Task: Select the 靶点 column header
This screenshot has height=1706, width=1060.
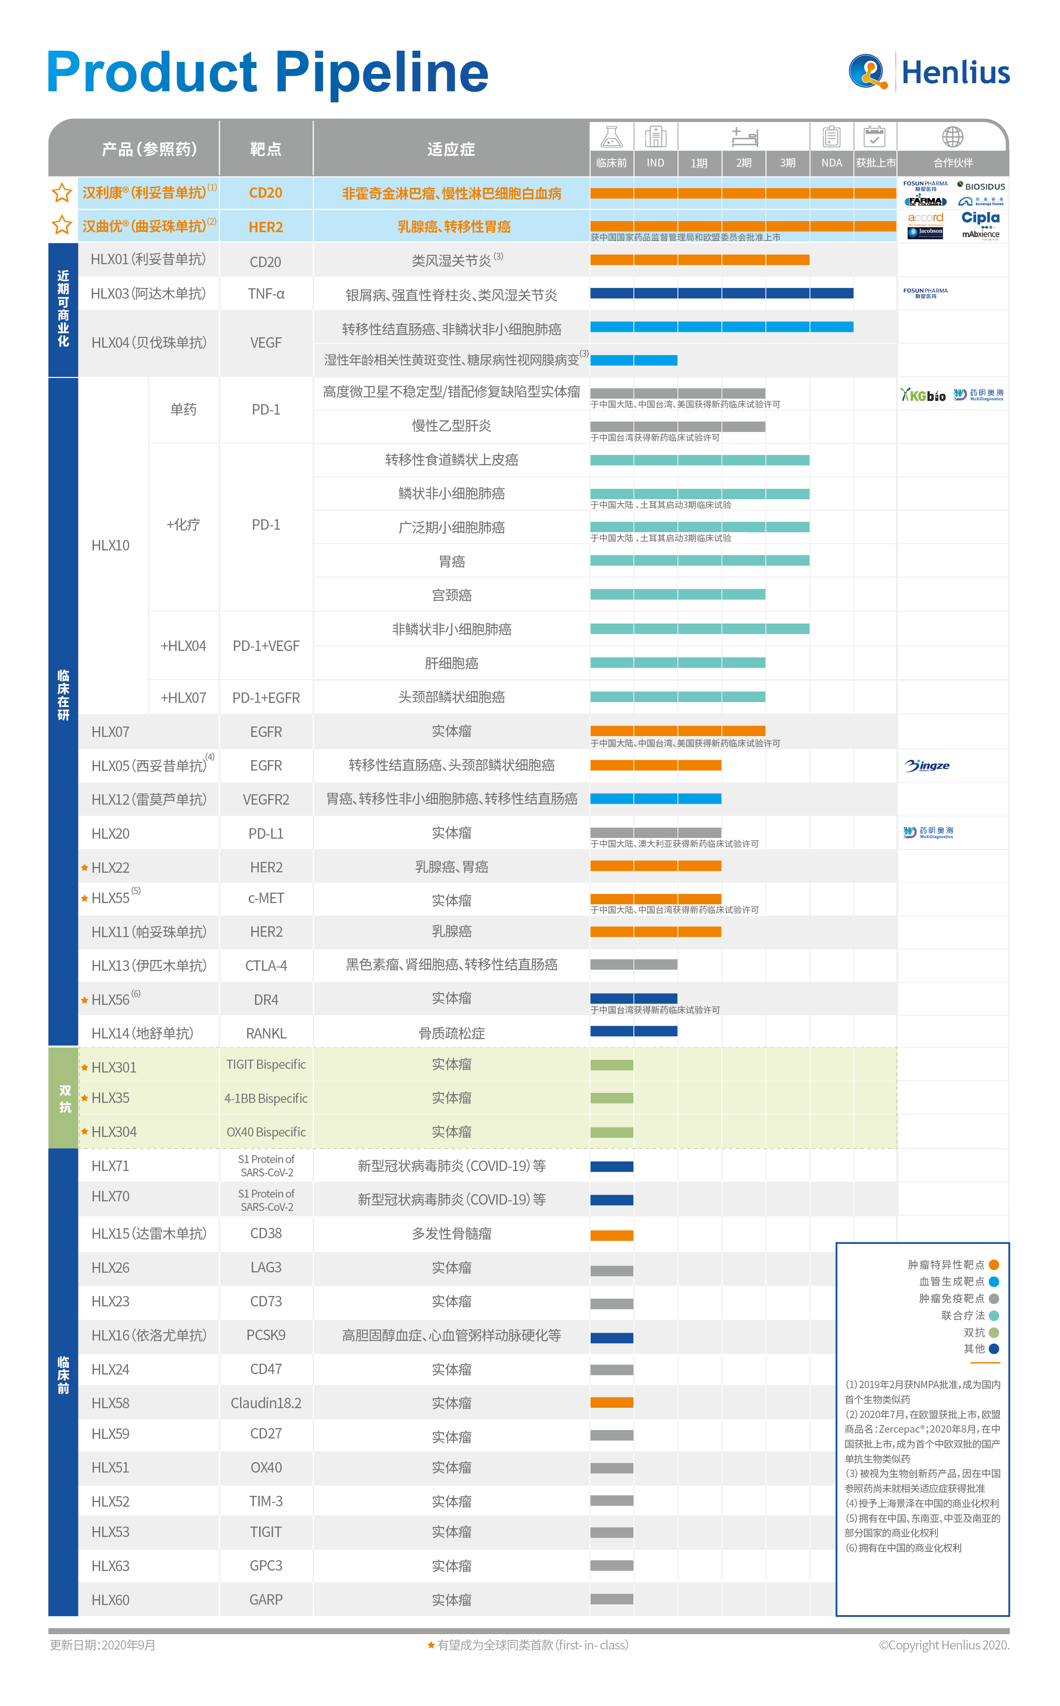Action: [266, 149]
